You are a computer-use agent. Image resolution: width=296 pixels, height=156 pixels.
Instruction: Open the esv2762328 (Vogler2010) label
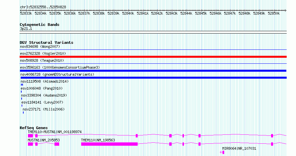click(43, 53)
